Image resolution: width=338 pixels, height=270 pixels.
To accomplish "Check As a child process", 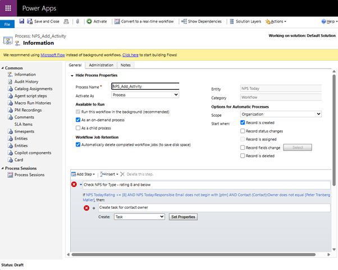I will click(x=78, y=128).
